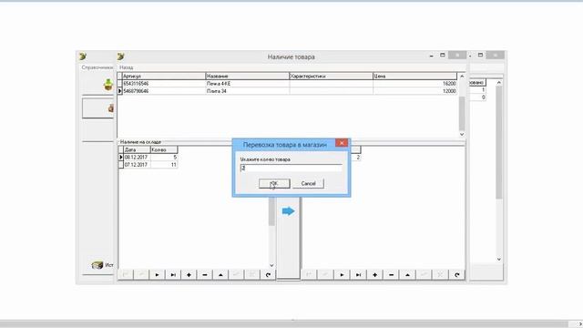Screen dimensions: 583x328
Task: Click the Кол-во column header in warehouse grid
Action: tap(164, 149)
